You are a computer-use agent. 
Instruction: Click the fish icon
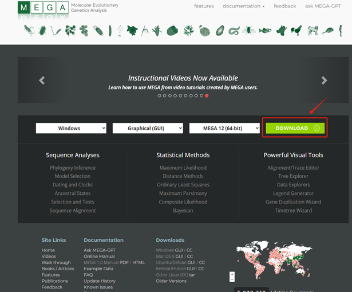pyautogui.click(x=265, y=30)
